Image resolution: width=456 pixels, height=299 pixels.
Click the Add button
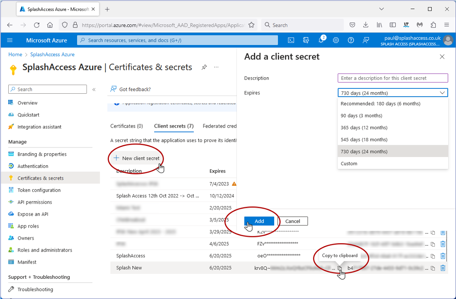pyautogui.click(x=259, y=221)
